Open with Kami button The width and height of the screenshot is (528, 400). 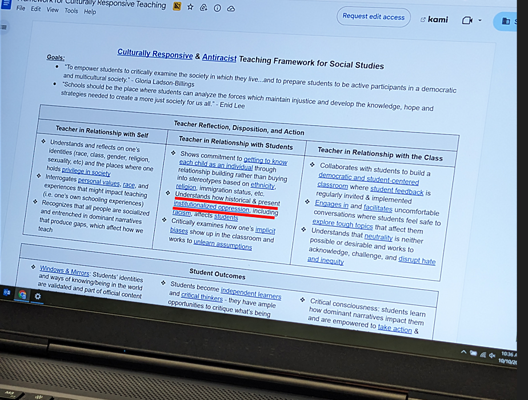click(434, 19)
